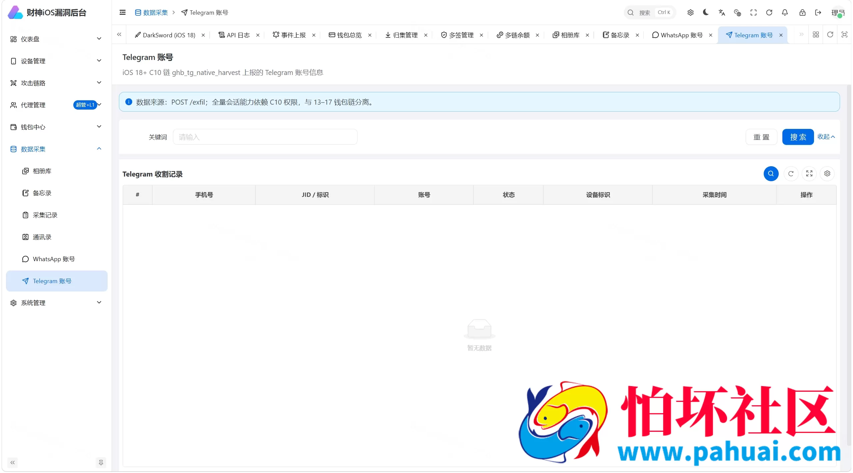Expand the 设备管理 sidebar section

(x=57, y=61)
